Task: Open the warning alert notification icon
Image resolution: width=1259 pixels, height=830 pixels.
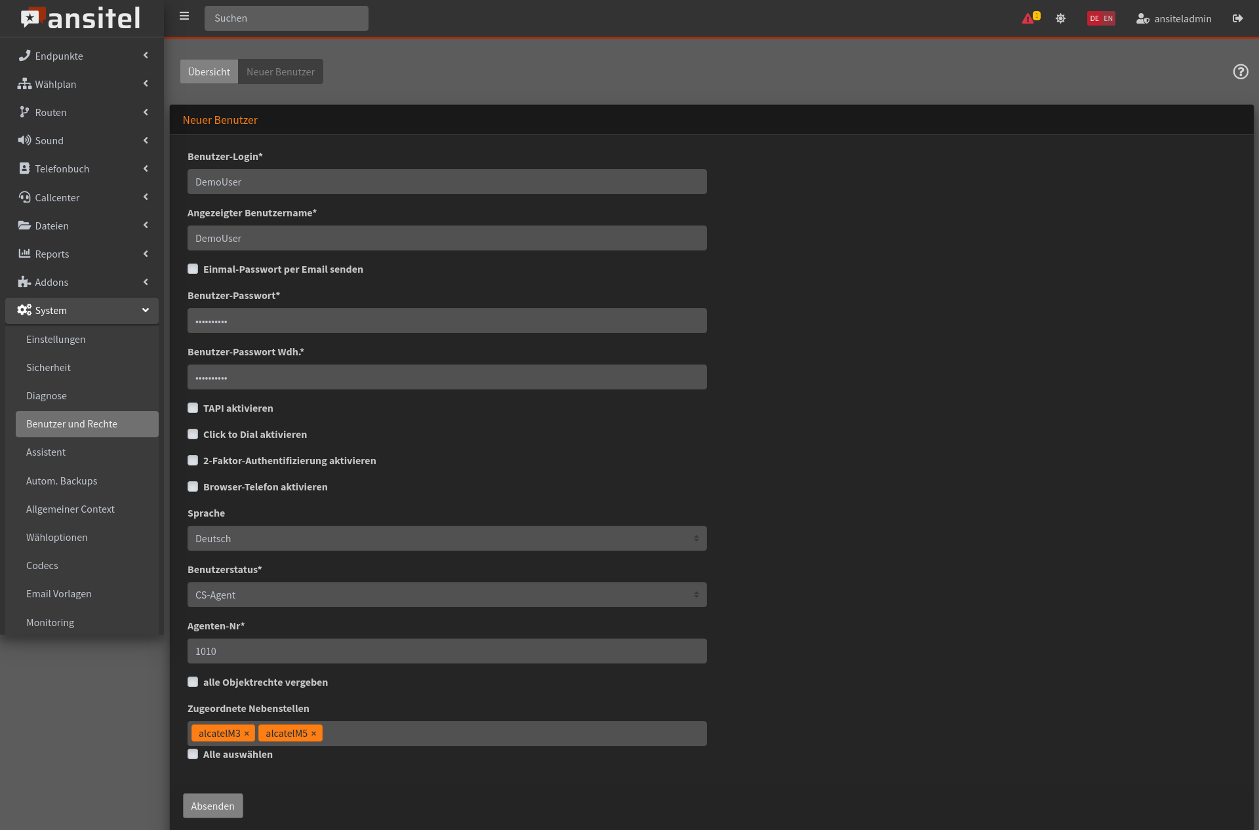Action: 1028,18
